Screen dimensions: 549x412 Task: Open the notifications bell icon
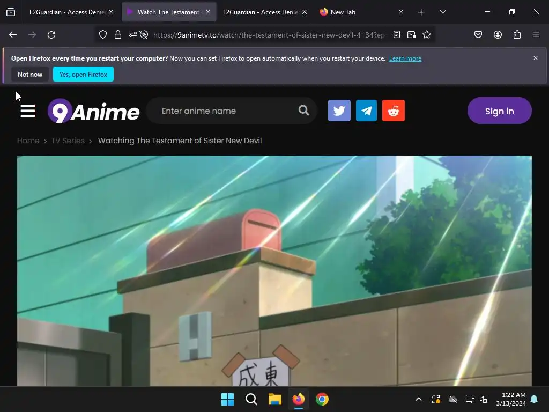[x=535, y=399]
